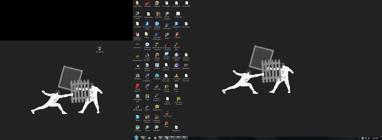The height and width of the screenshot is (140, 382).
Task: Launch the RocketDock desktop icon
Action: coord(157,108)
